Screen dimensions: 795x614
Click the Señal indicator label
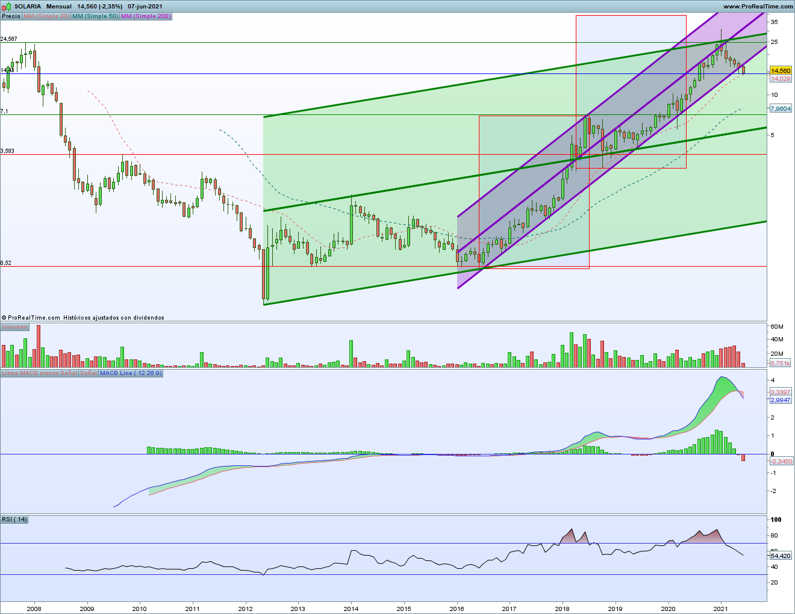[89, 373]
